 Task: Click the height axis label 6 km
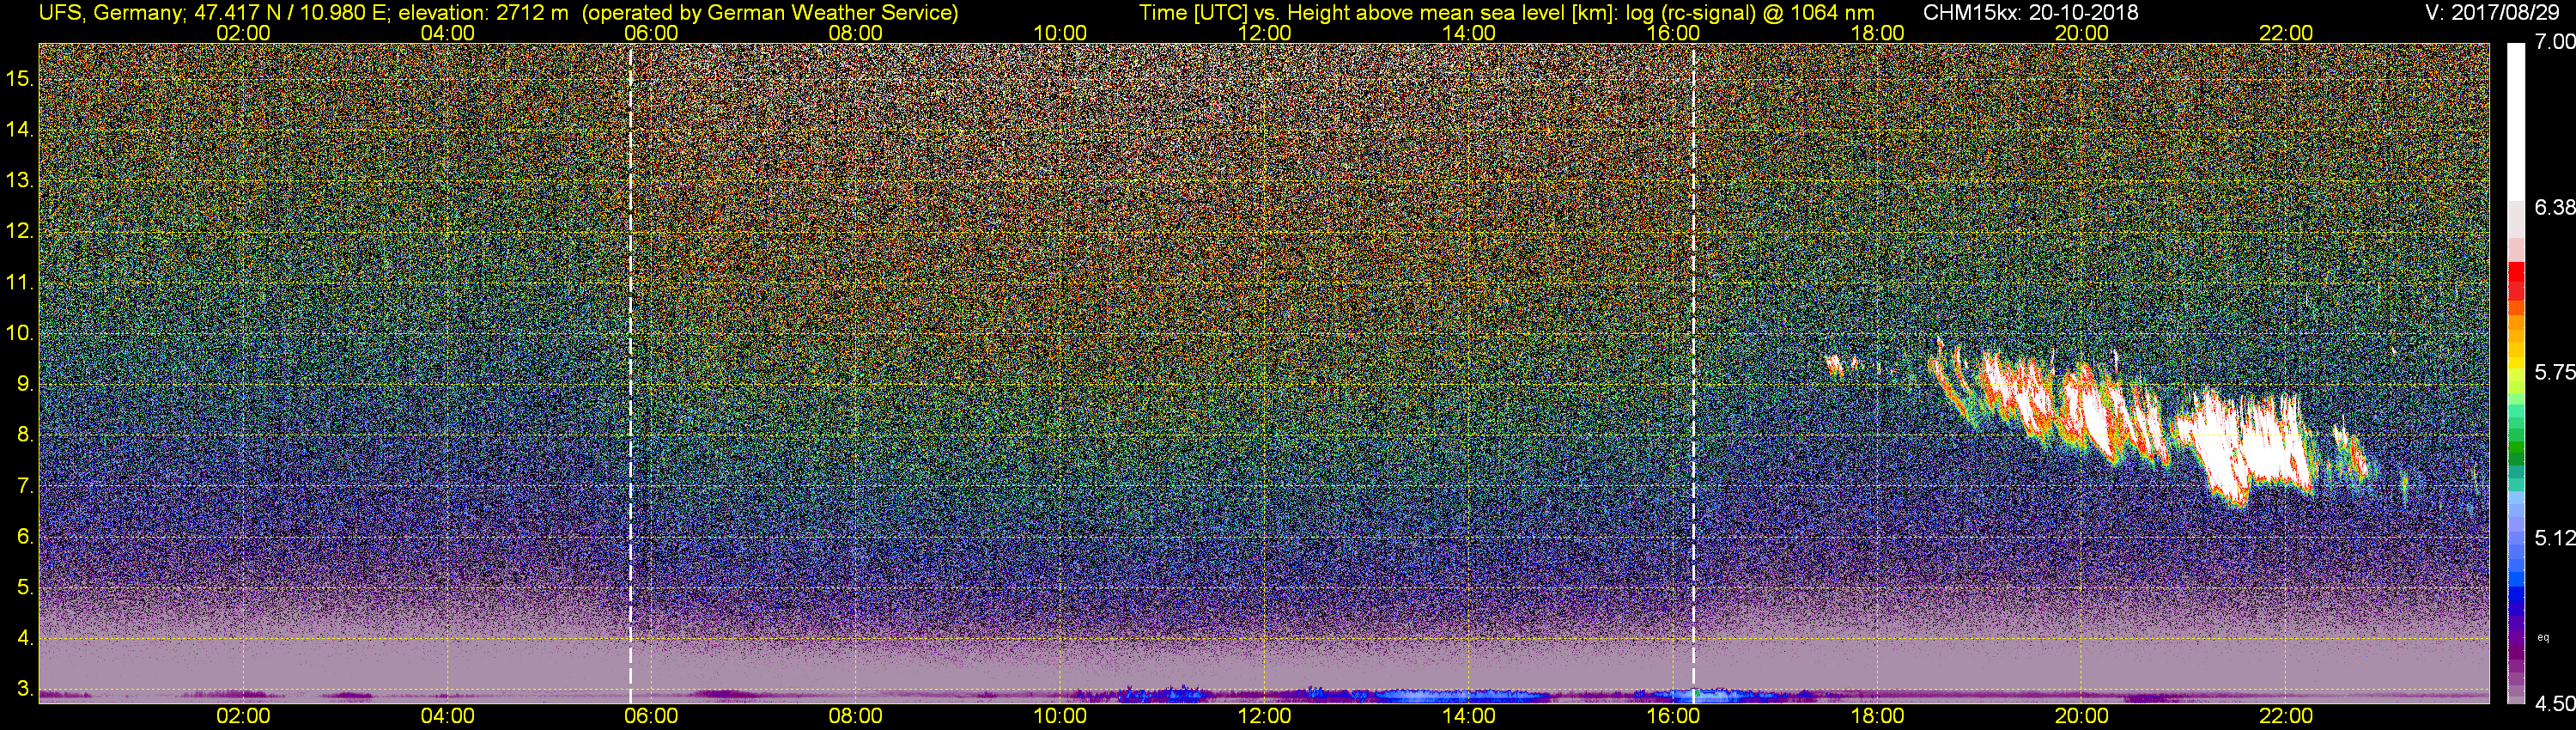point(25,537)
